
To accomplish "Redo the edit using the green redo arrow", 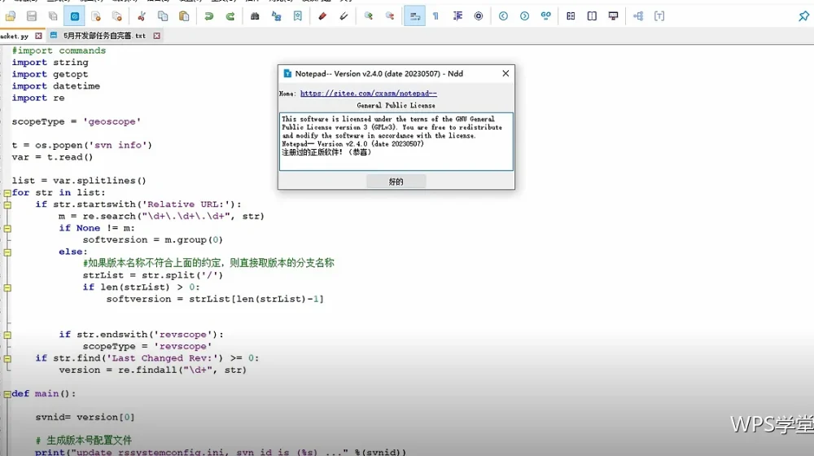I will tap(230, 16).
